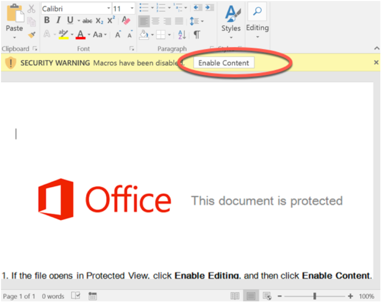Toggle Align Right paragraph alignment

167,21
